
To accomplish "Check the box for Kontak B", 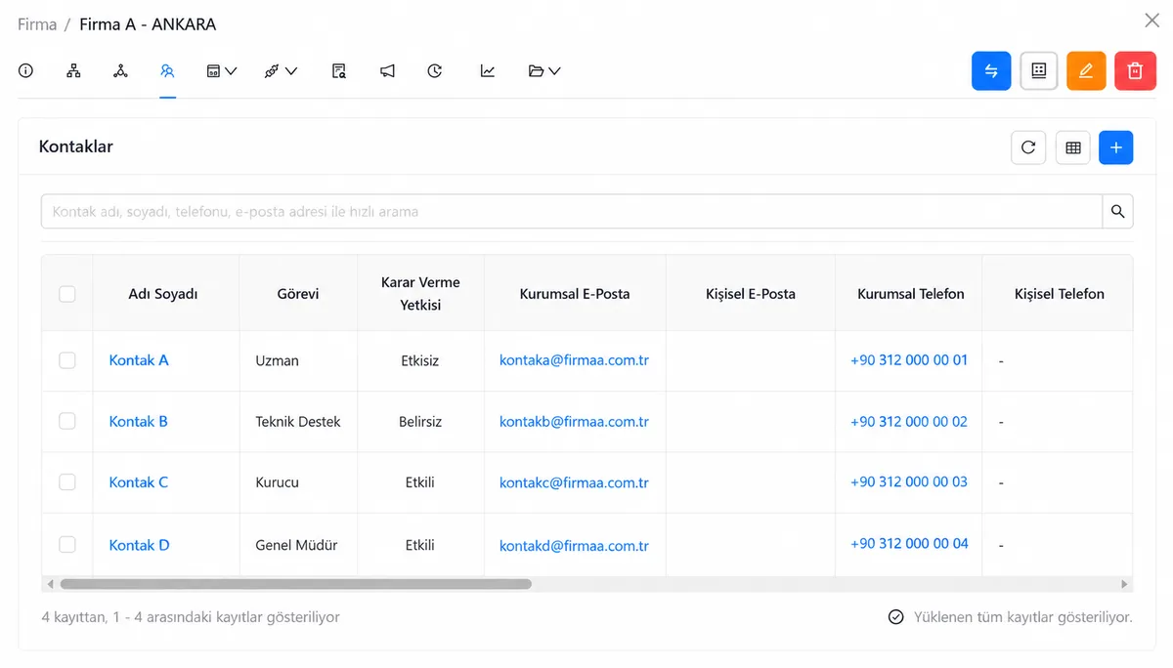I will tap(67, 421).
